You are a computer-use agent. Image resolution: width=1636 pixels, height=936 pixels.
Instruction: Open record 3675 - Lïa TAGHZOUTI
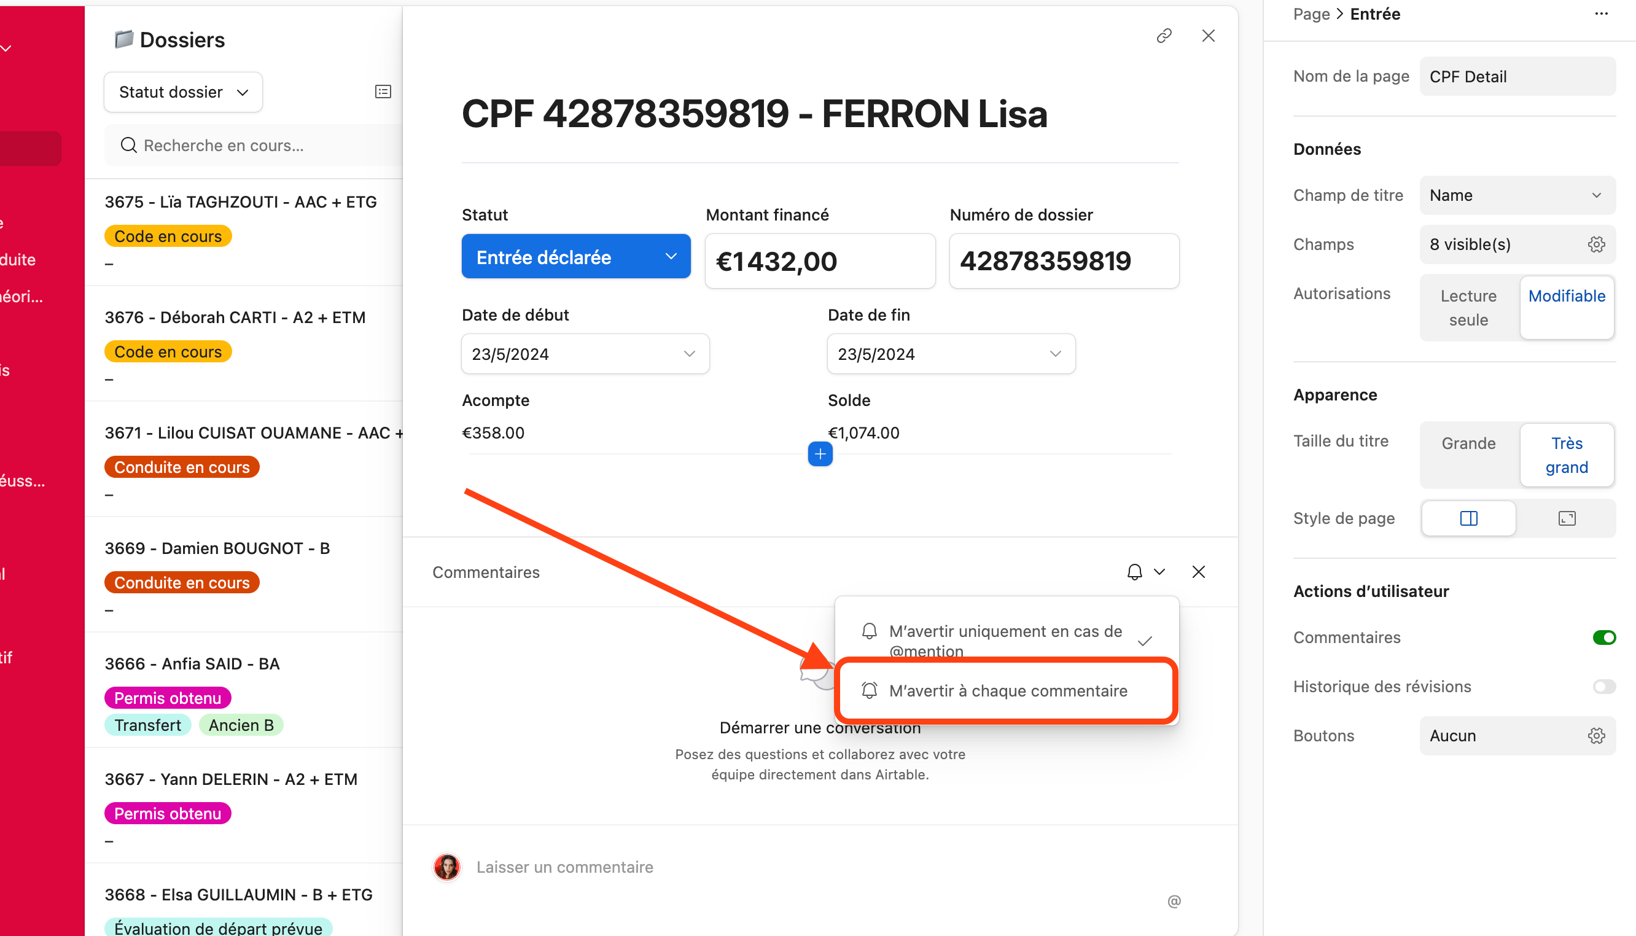[x=244, y=232]
